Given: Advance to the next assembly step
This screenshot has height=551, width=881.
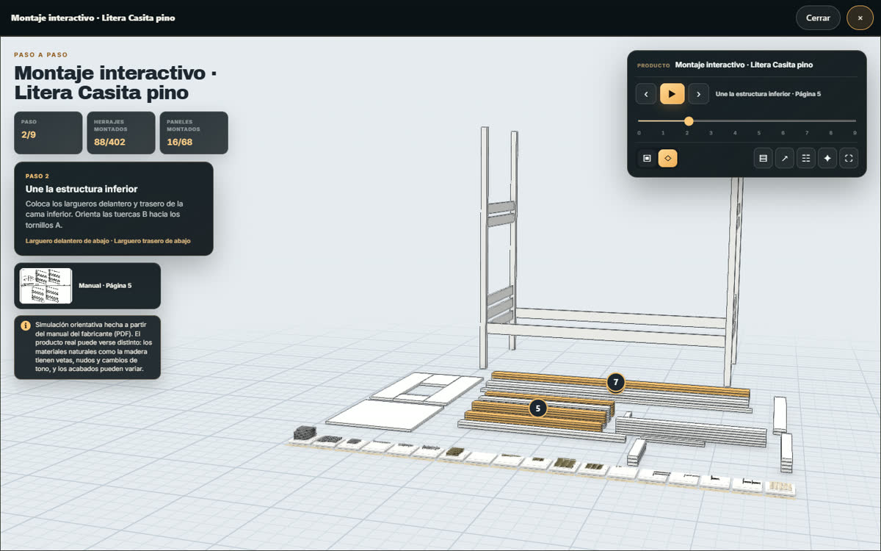Looking at the screenshot, I should (698, 94).
